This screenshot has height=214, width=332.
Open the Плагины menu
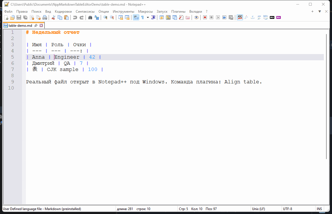click(x=178, y=12)
